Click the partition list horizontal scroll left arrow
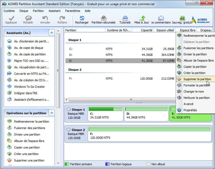This screenshot has width=215, height=169. tap(66, 100)
